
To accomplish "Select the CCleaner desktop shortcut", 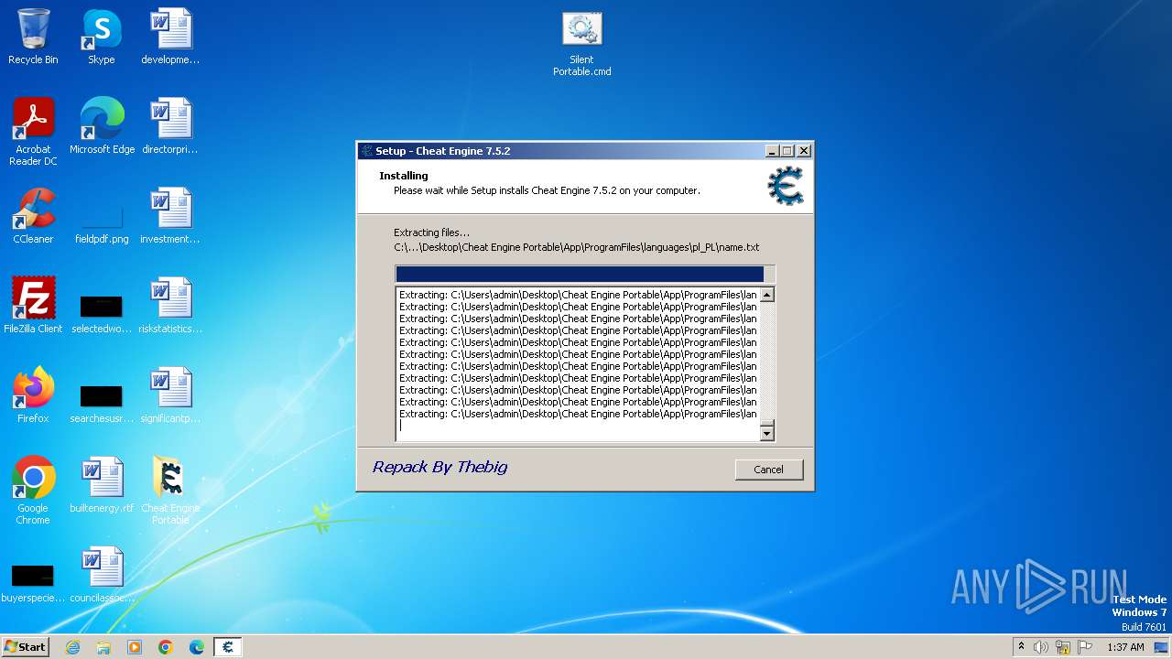I will (x=33, y=216).
